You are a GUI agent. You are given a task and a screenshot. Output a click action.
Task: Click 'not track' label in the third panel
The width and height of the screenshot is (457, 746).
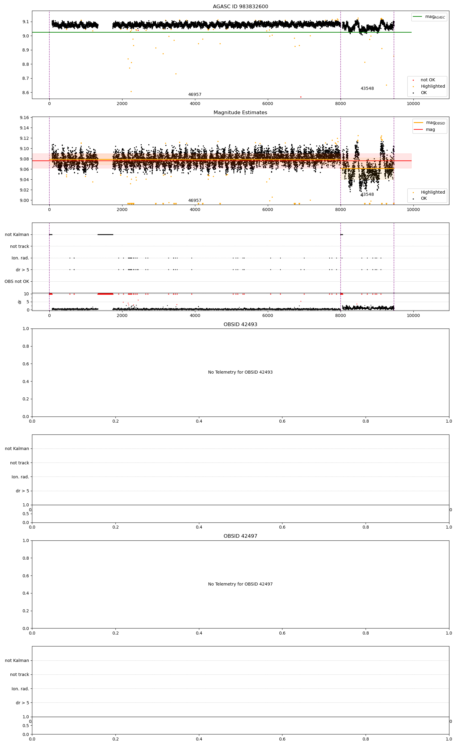point(19,246)
